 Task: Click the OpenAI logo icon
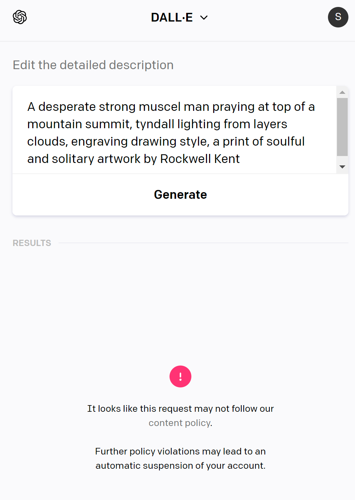[20, 17]
